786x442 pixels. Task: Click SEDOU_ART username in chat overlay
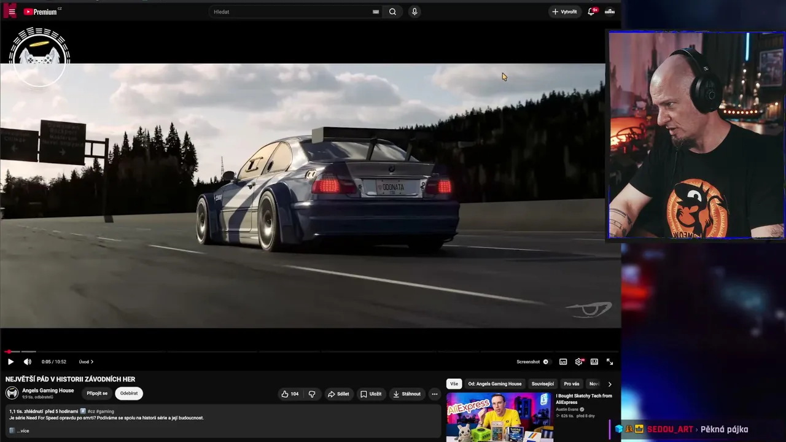coord(670,429)
